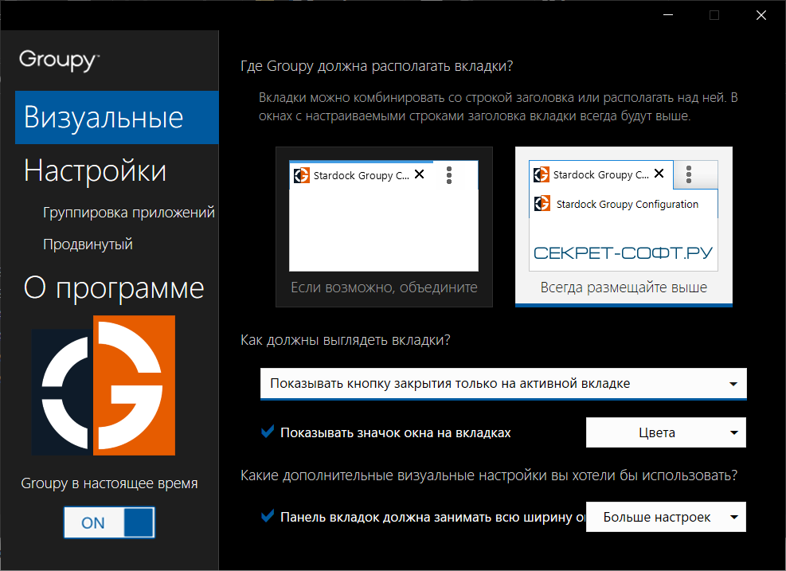Image resolution: width=786 pixels, height=571 pixels.
Task: Click Groupy icon on left preview tab
Action: [302, 175]
